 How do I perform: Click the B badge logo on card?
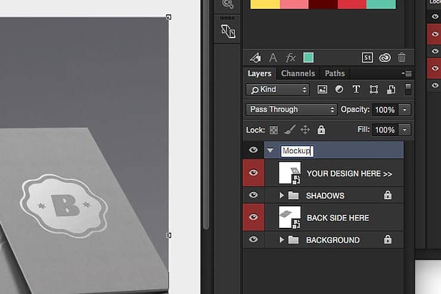coord(64,206)
